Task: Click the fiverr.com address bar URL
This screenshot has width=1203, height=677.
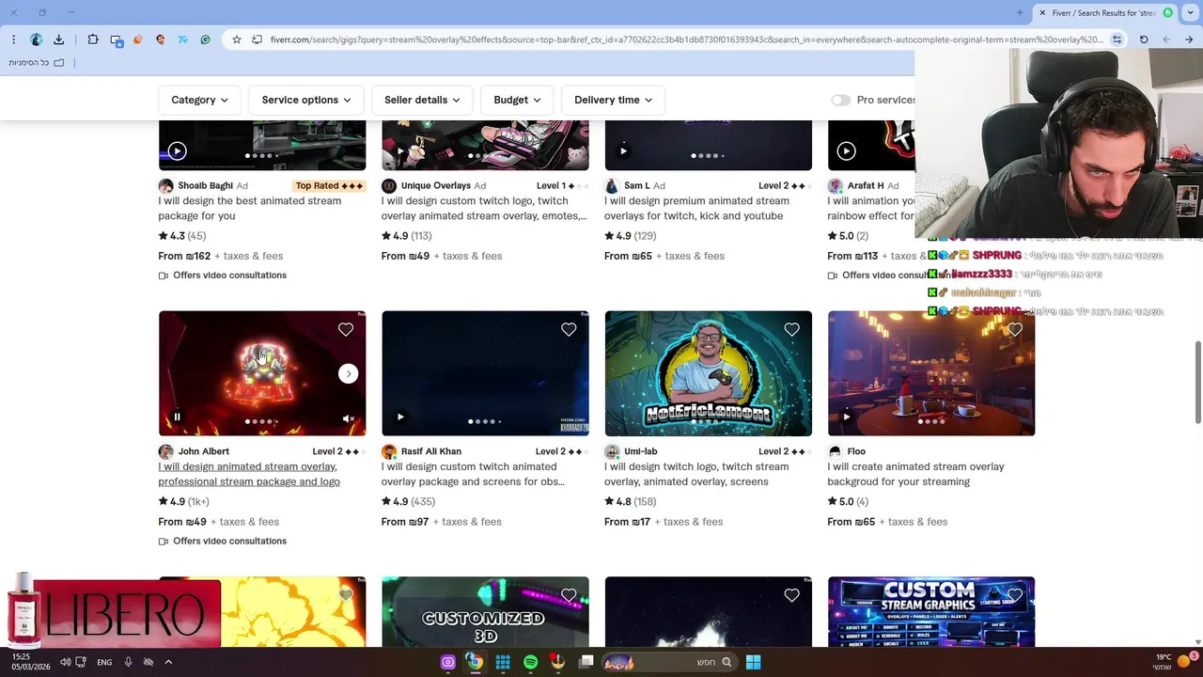Action: (x=686, y=39)
